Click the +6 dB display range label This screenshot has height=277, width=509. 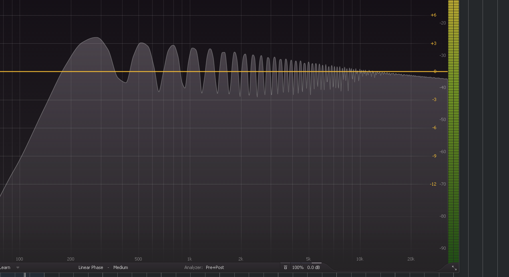click(433, 15)
